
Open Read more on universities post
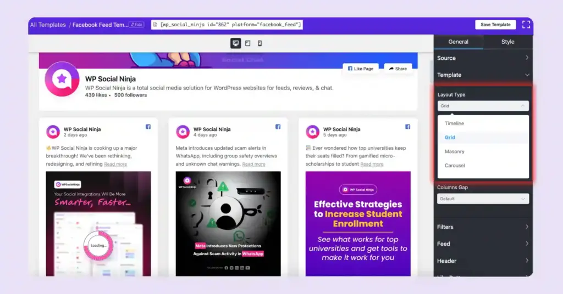[x=372, y=164]
